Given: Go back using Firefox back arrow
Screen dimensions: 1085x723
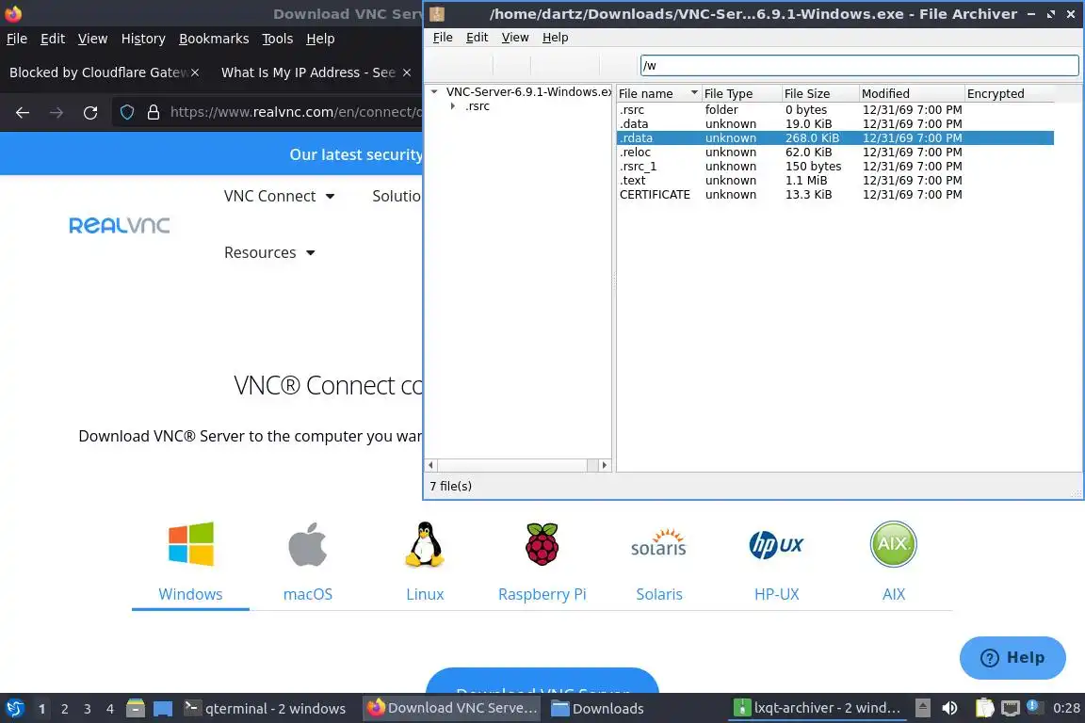Looking at the screenshot, I should tap(23, 112).
